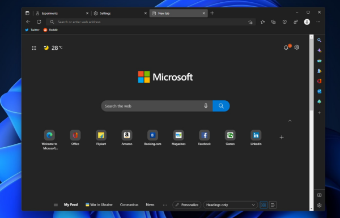Open the Office icon in sidebar
The height and width of the screenshot is (218, 340).
point(319,81)
